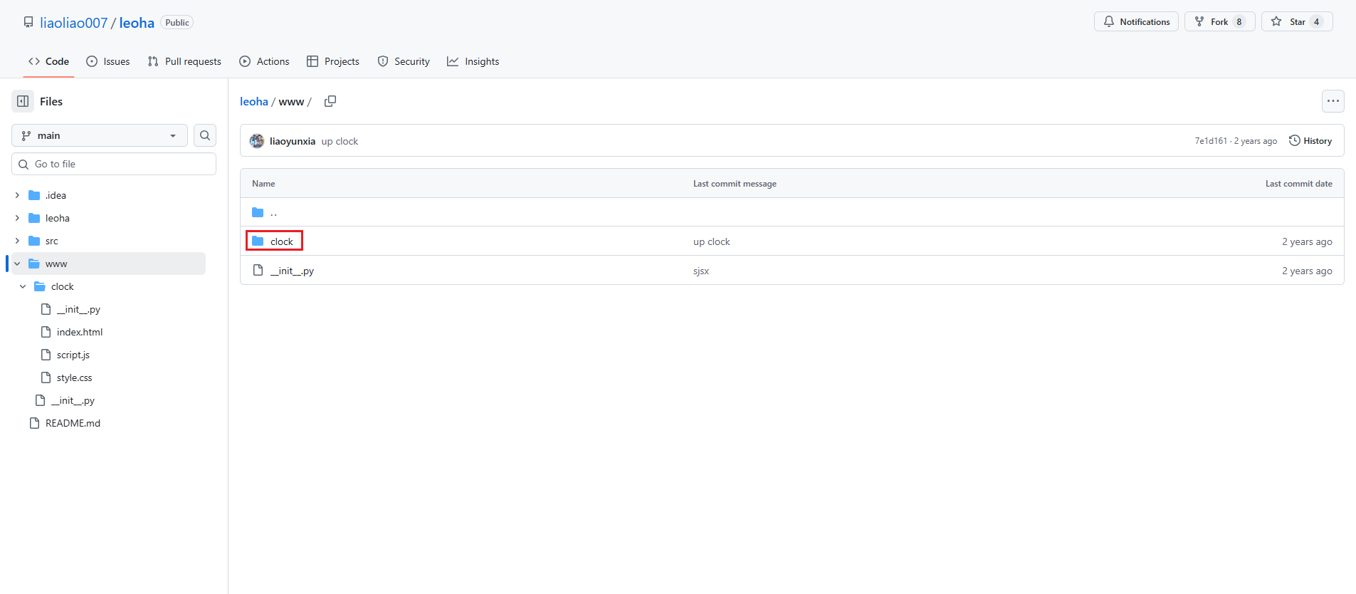Click liaoyunxia's avatar image

257,141
